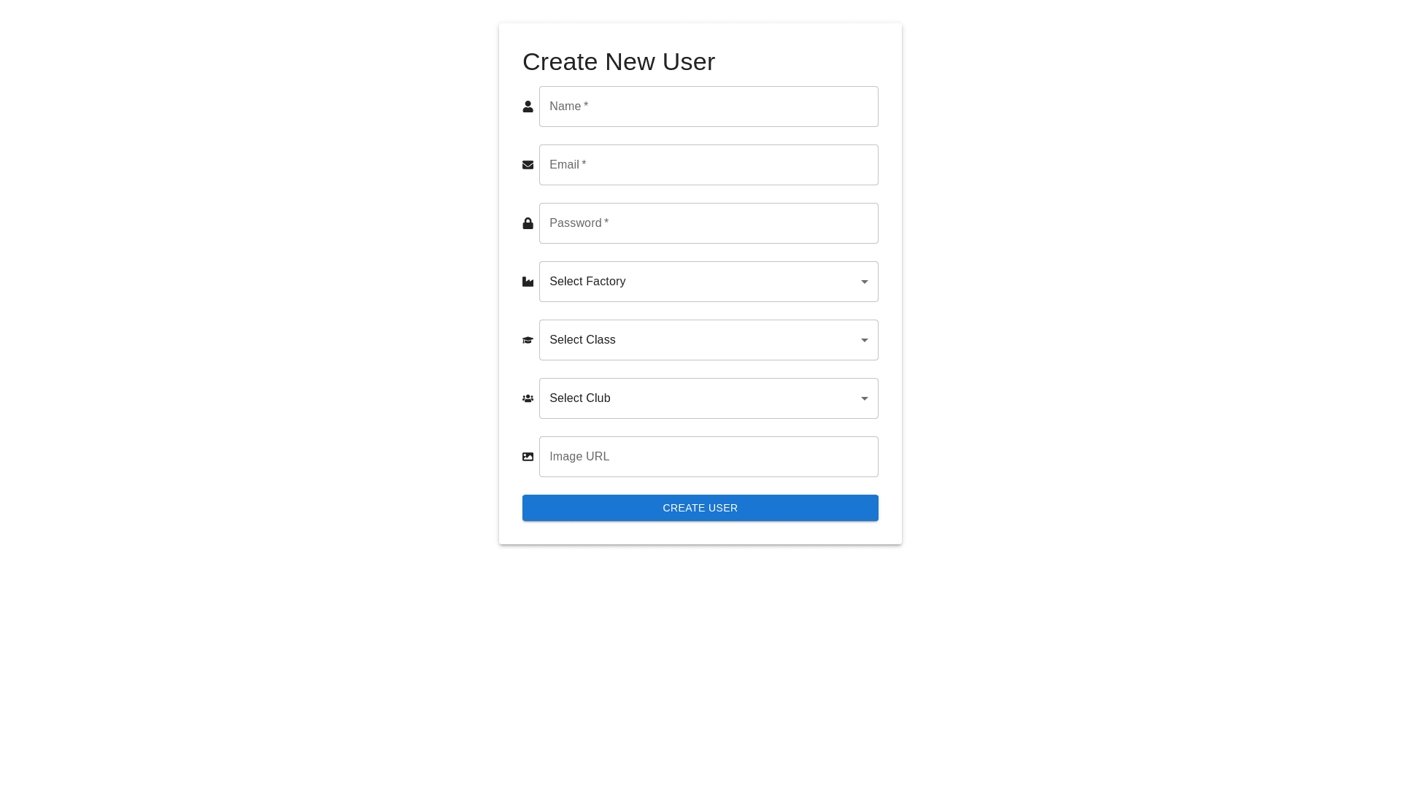Expand the Select Club dropdown arrow
Screen dimensions: 1401x788
pyautogui.click(x=864, y=398)
